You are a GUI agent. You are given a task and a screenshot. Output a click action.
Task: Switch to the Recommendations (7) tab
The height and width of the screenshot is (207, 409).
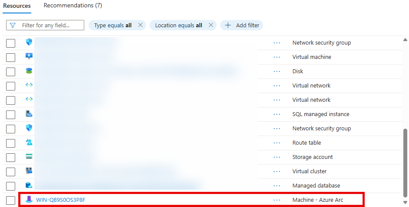(73, 6)
